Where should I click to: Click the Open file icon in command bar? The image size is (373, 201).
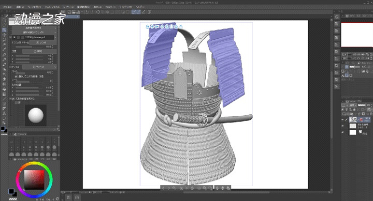[x=74, y=12]
